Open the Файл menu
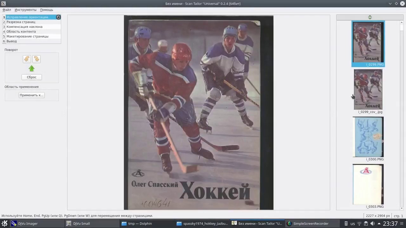Viewport: 406px width, 228px height. coord(7,10)
